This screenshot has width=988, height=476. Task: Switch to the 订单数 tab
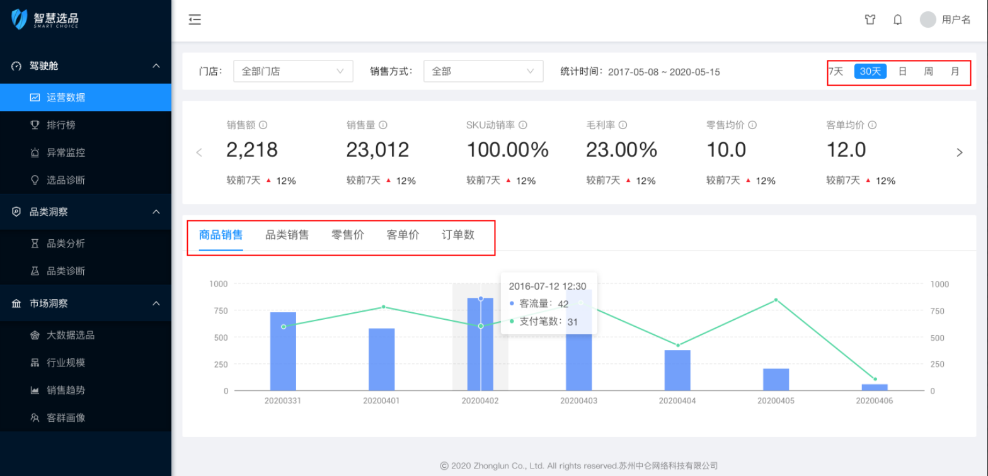tap(458, 235)
